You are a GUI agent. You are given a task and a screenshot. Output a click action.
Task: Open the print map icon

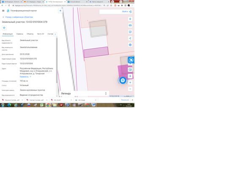130,44
